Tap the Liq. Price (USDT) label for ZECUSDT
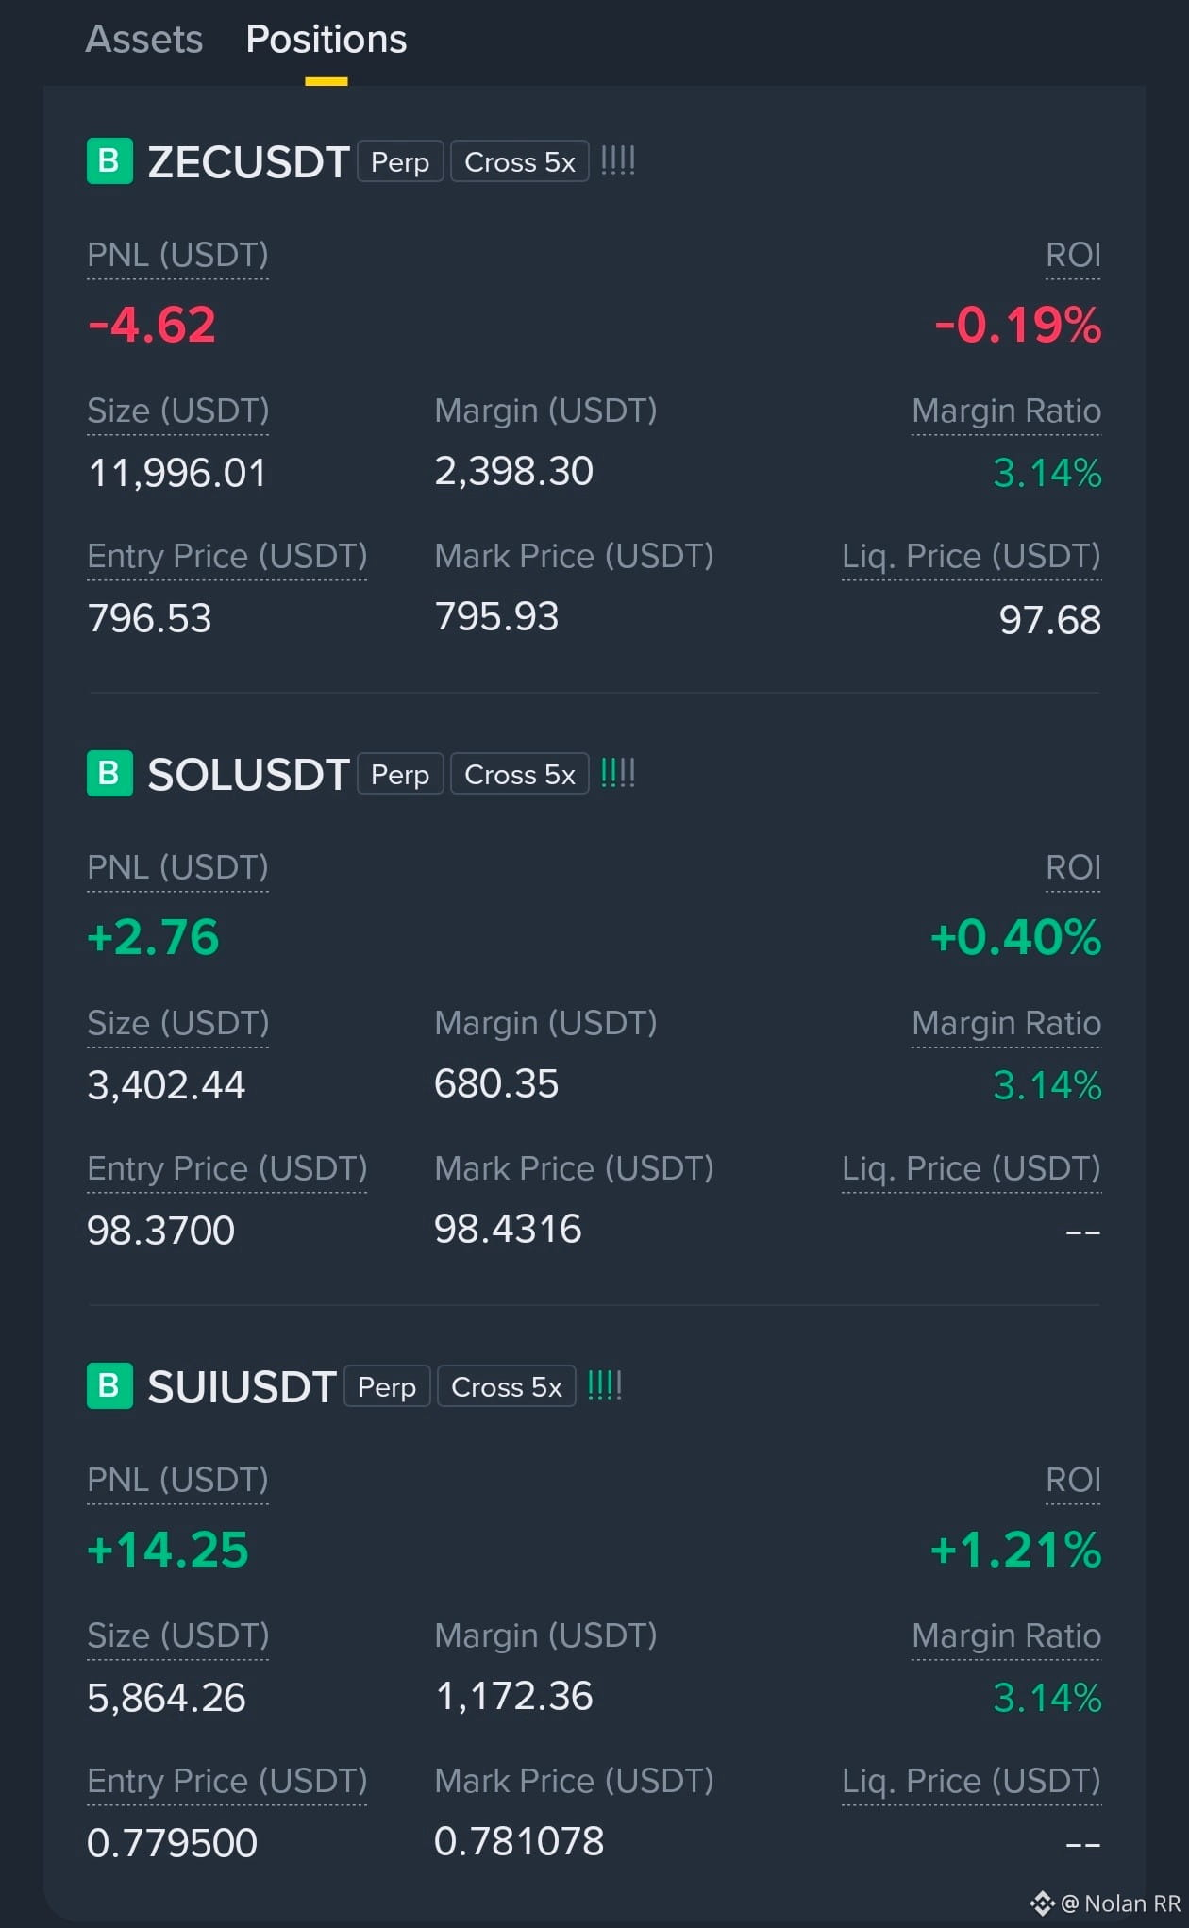Image resolution: width=1189 pixels, height=1928 pixels. [x=971, y=556]
